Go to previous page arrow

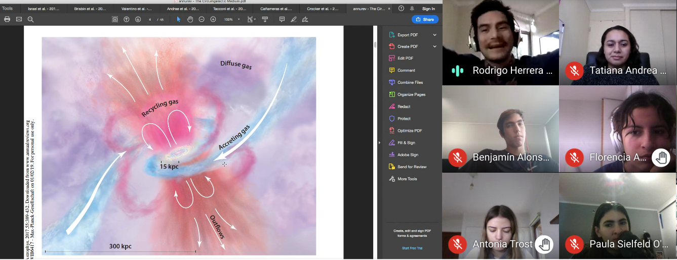pos(126,19)
